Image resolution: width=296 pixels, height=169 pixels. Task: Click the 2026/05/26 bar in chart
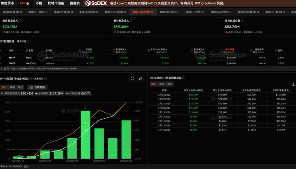(126, 139)
